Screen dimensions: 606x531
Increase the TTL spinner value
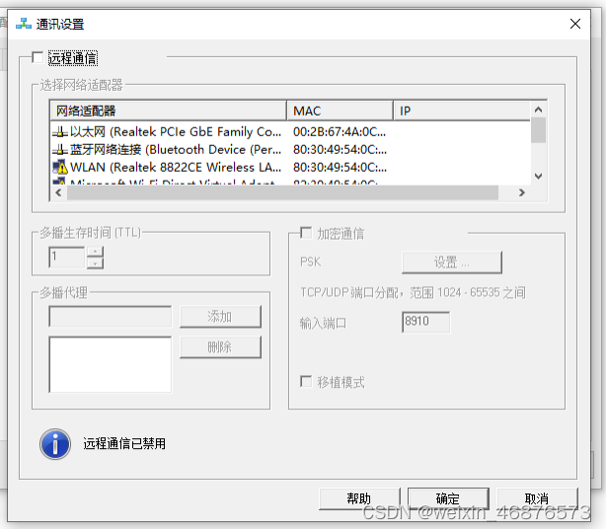click(95, 253)
